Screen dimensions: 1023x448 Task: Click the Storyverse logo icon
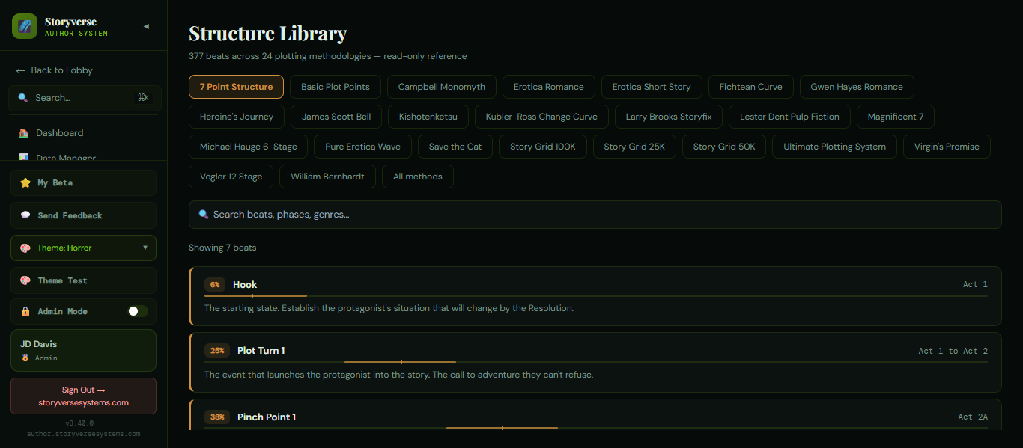pos(25,26)
